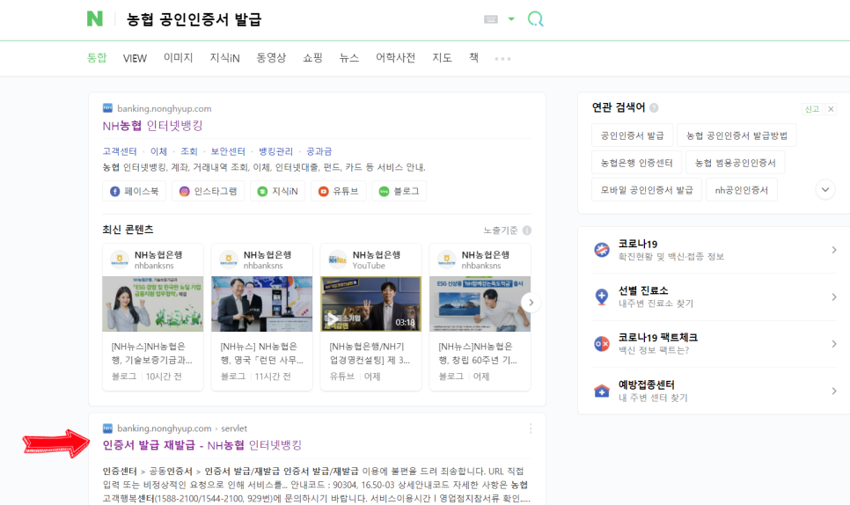Image resolution: width=850 pixels, height=505 pixels.
Task: Click the 신고 button
Action: pyautogui.click(x=811, y=109)
